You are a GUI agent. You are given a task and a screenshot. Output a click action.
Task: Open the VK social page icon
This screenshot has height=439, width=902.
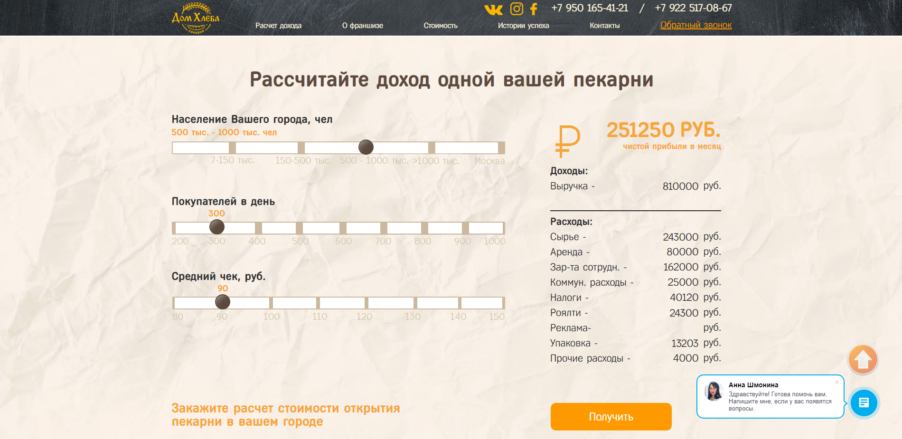click(493, 9)
